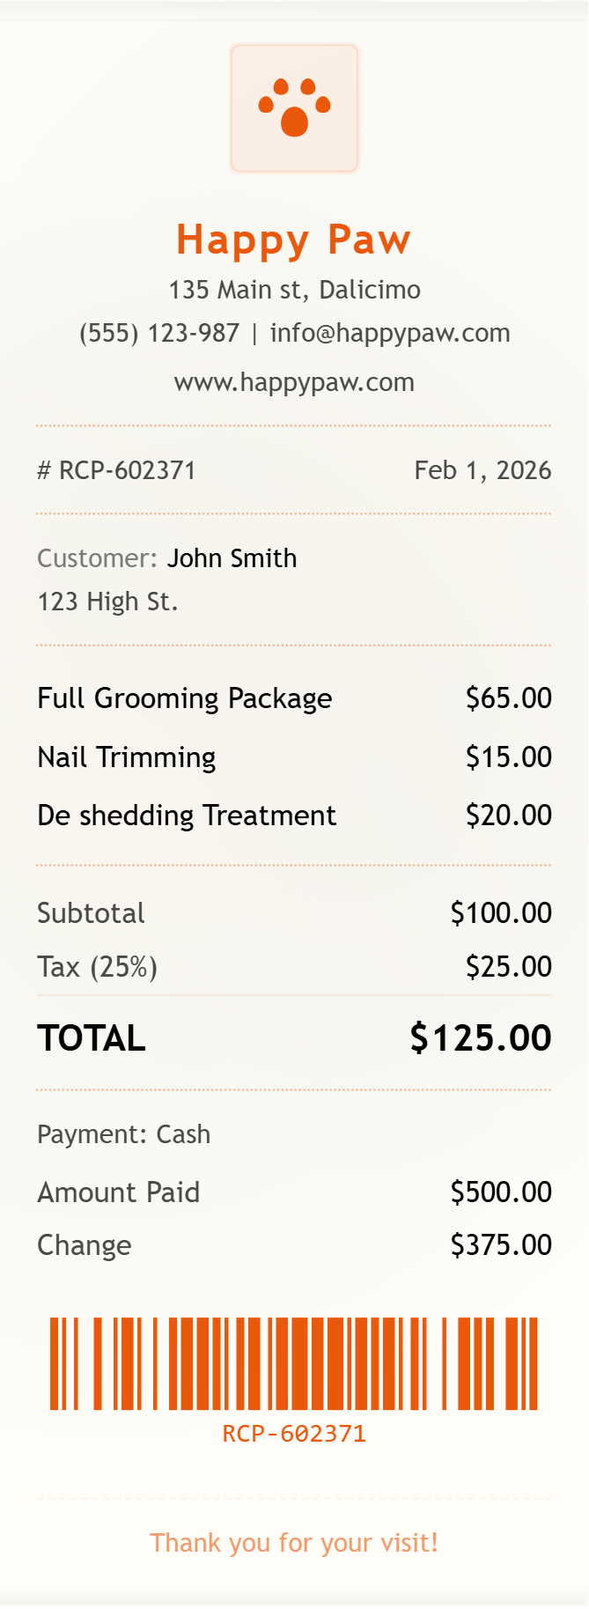Click the orange paw print logo

(294, 108)
